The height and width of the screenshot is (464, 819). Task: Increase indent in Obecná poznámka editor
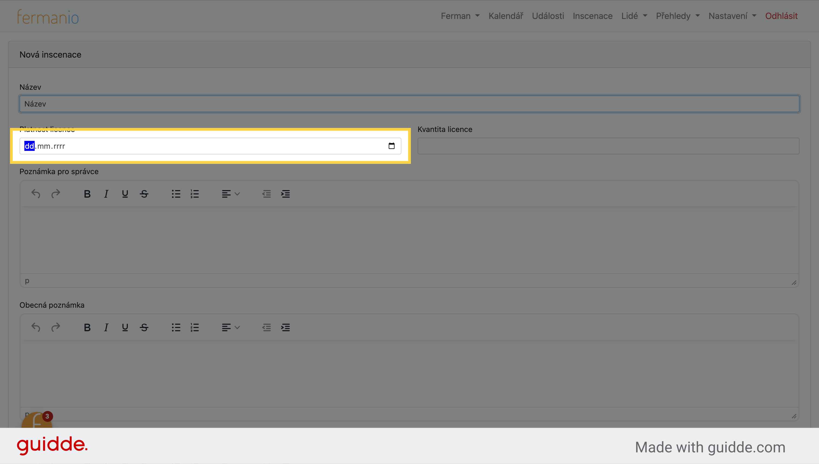[x=285, y=327]
